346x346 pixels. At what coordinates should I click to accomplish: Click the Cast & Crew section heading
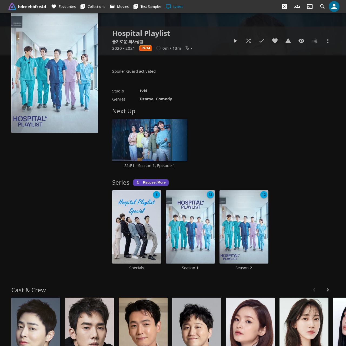pyautogui.click(x=29, y=290)
